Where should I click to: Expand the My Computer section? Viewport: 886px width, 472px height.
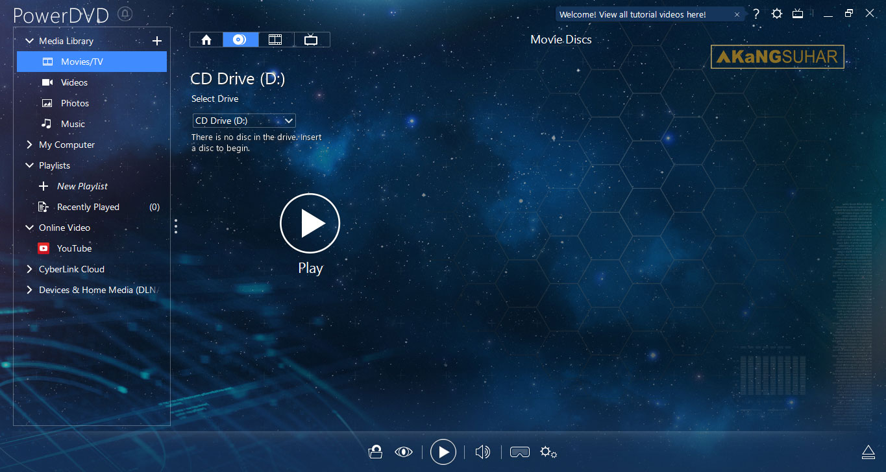(29, 145)
